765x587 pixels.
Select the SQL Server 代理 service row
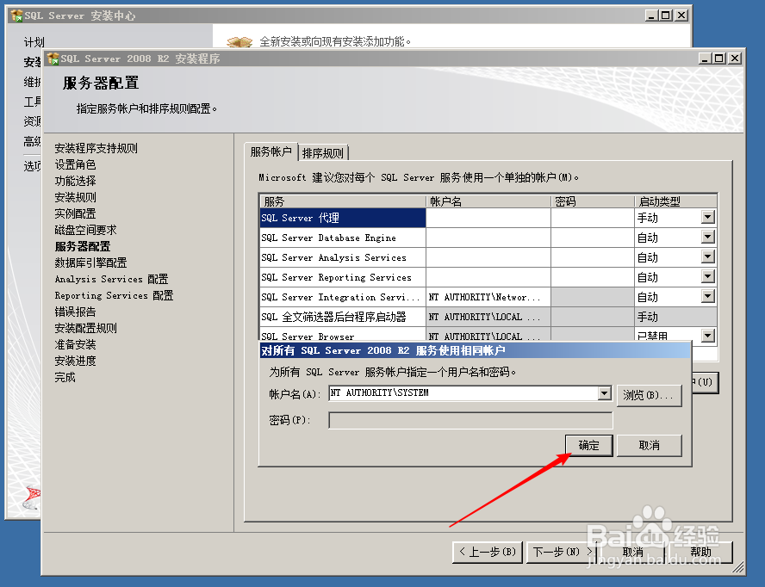pyautogui.click(x=343, y=218)
